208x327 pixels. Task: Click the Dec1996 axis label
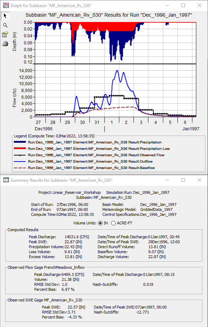coord(44,129)
